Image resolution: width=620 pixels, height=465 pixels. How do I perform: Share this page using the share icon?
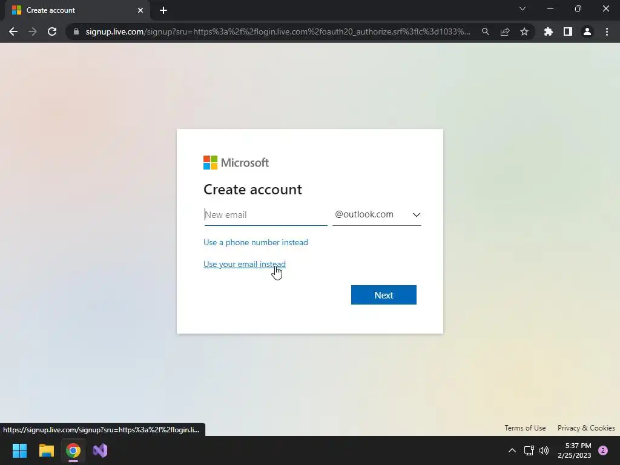[505, 31]
